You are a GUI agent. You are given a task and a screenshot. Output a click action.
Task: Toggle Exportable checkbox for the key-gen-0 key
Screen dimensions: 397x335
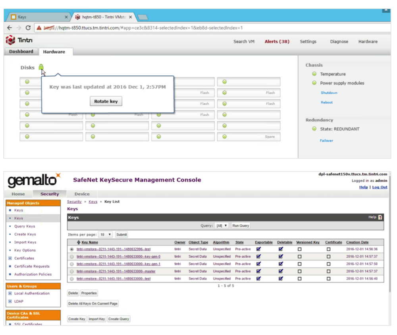[258, 256]
